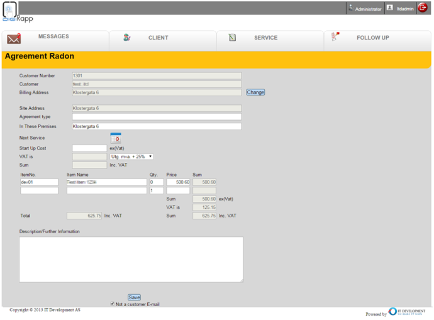The height and width of the screenshot is (320, 434).
Task: Click the empty second row Price field
Action: pos(178,190)
